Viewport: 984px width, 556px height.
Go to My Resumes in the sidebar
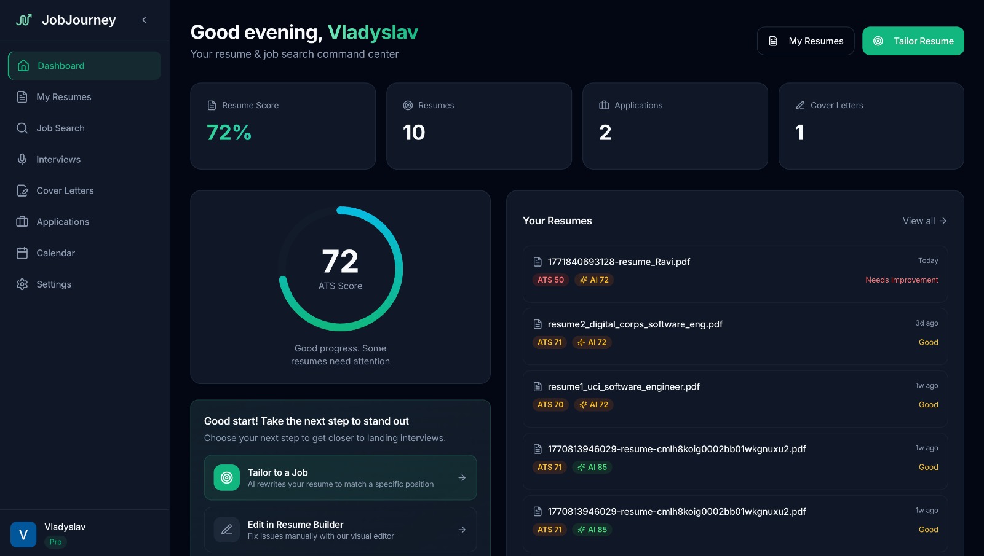[63, 97]
